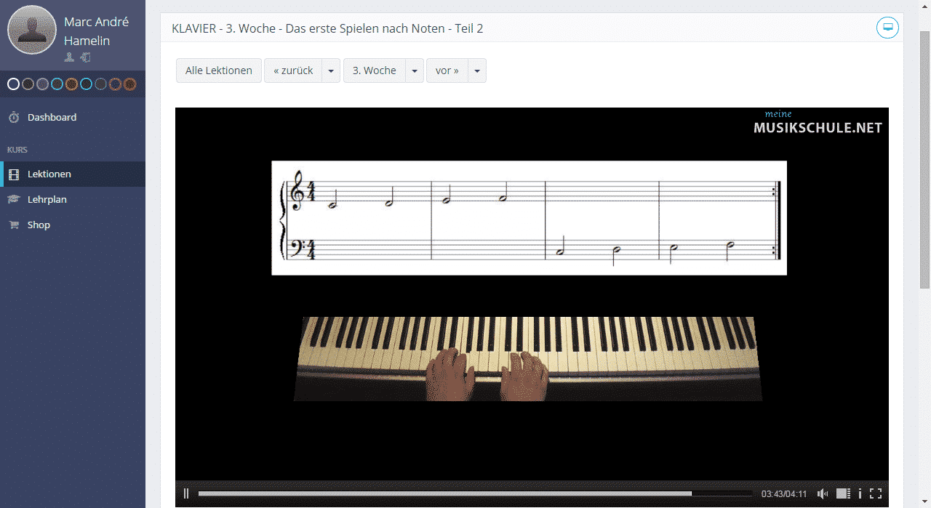The width and height of the screenshot is (931, 508).
Task: Pause the lesson video playback
Action: (186, 493)
